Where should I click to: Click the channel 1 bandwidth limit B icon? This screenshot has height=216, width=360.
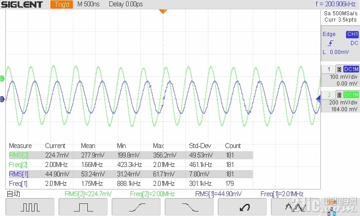click(x=339, y=69)
